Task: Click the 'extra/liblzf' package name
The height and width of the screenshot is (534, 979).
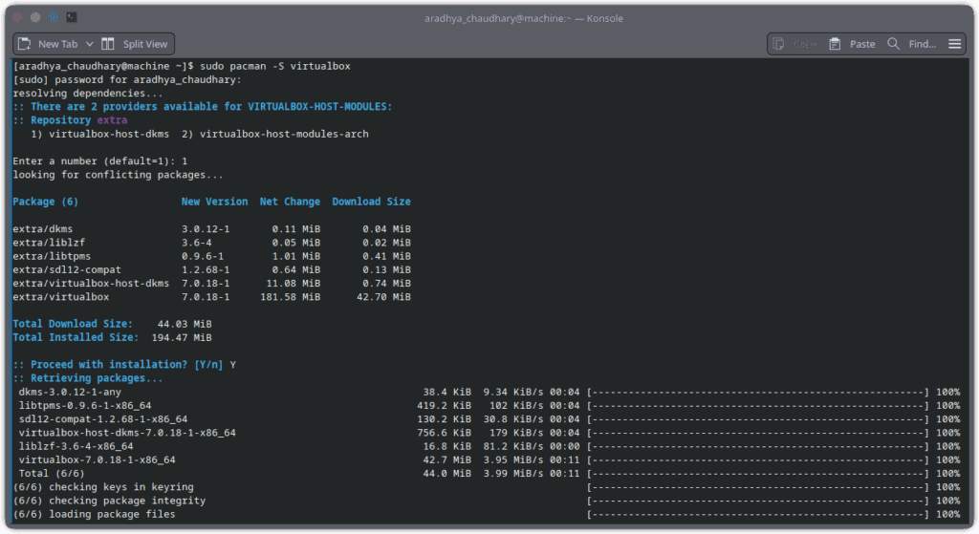Action: [49, 243]
